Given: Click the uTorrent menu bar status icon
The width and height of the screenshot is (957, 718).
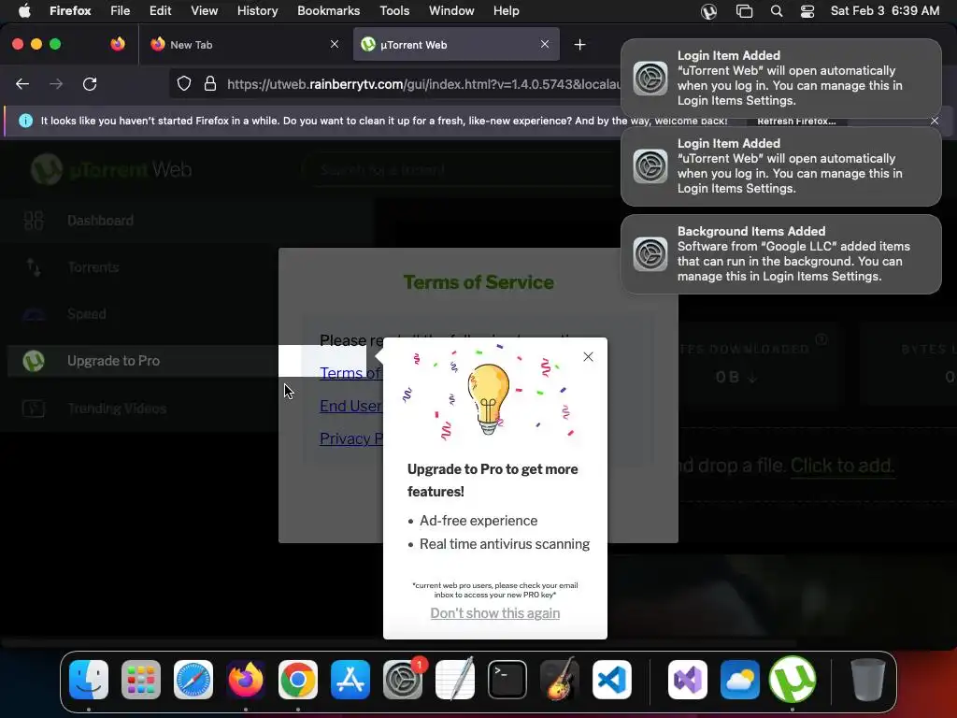Looking at the screenshot, I should point(708,11).
